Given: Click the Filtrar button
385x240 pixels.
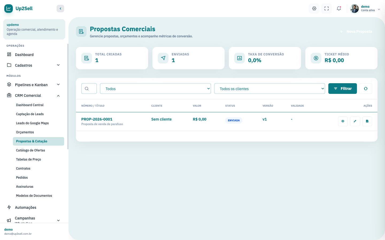Looking at the screenshot, I should point(342,89).
